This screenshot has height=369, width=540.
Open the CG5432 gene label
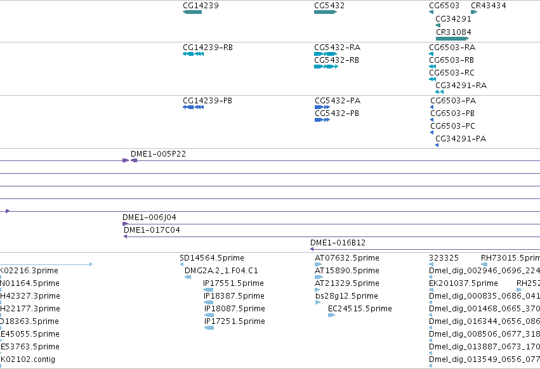329,6
